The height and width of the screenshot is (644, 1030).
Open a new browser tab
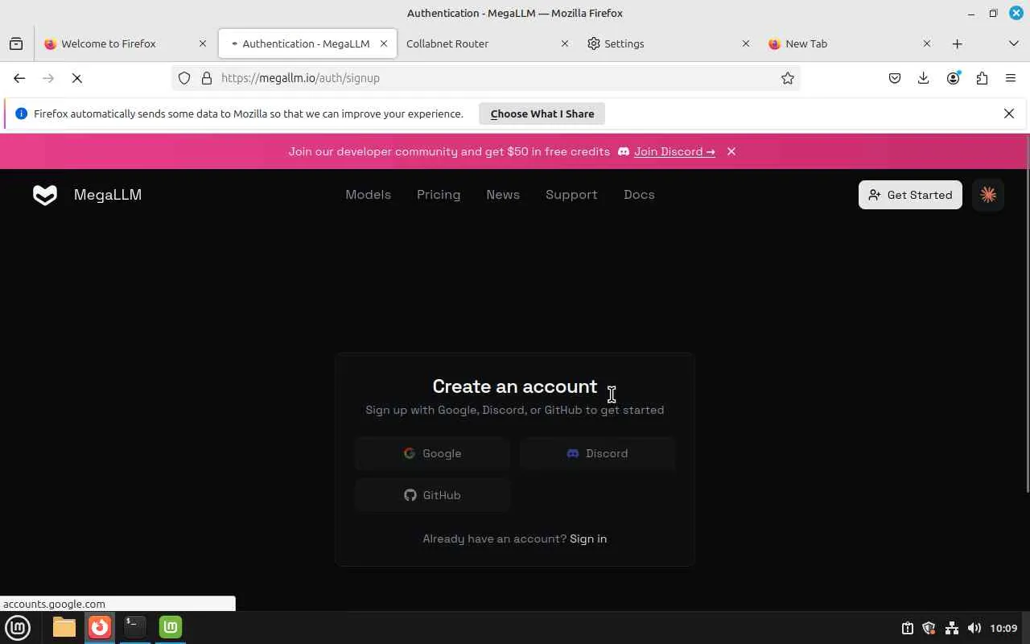coord(957,43)
